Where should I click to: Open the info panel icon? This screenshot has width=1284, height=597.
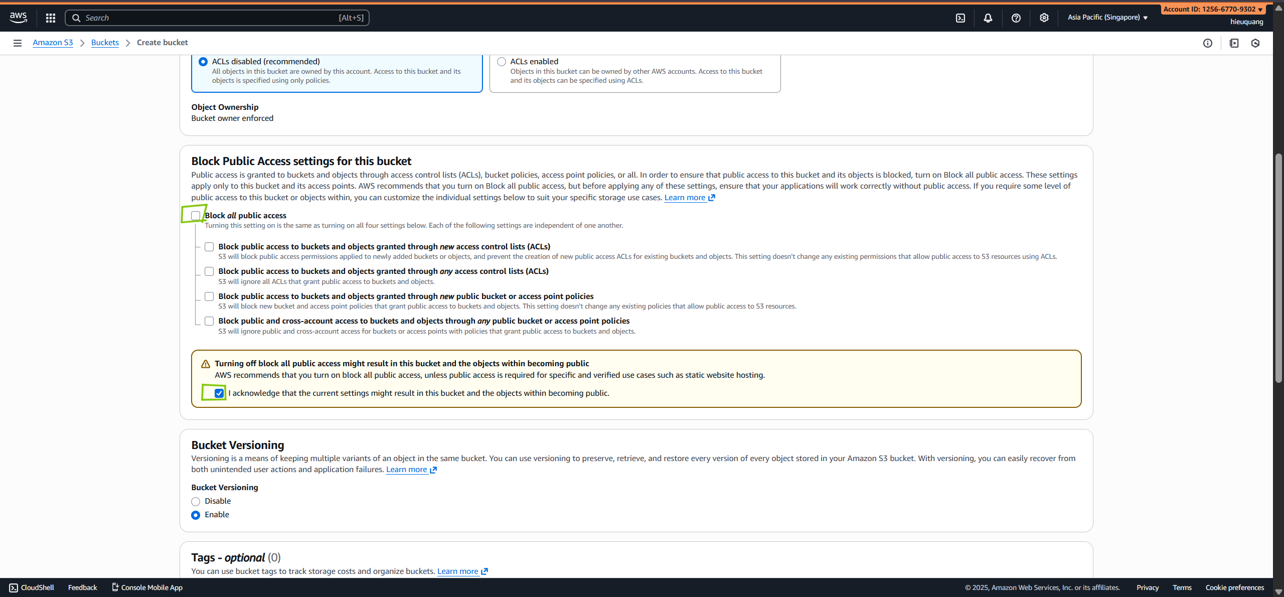1207,43
